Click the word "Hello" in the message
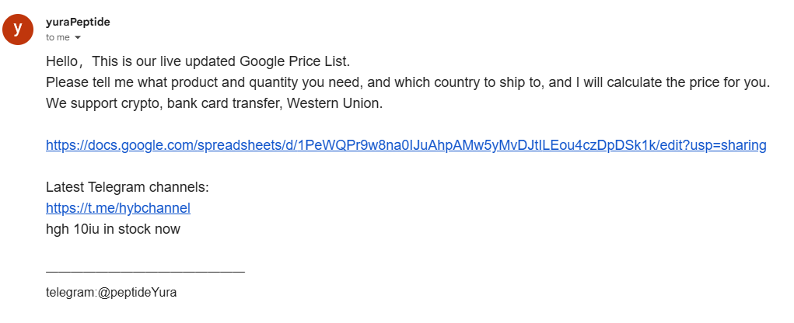Viewport: 794px width, 323px height. tap(64, 61)
